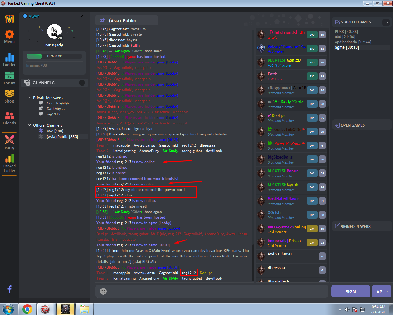Collapse the Private Messages group
Image resolution: width=393 pixels, height=315 pixels.
29,98
